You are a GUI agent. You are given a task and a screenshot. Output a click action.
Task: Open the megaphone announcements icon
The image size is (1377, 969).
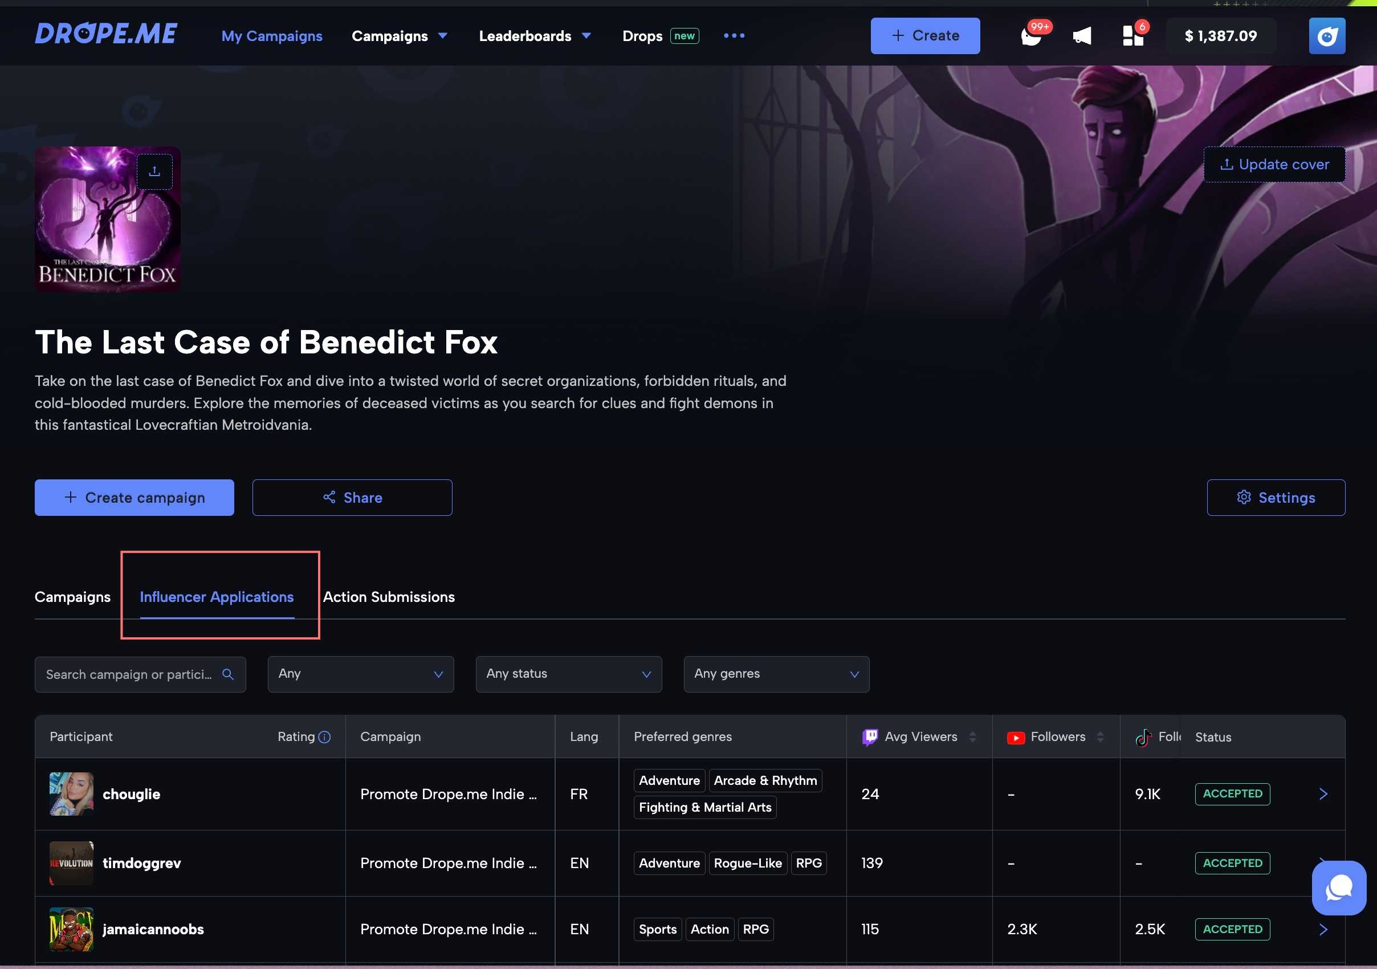pos(1082,36)
